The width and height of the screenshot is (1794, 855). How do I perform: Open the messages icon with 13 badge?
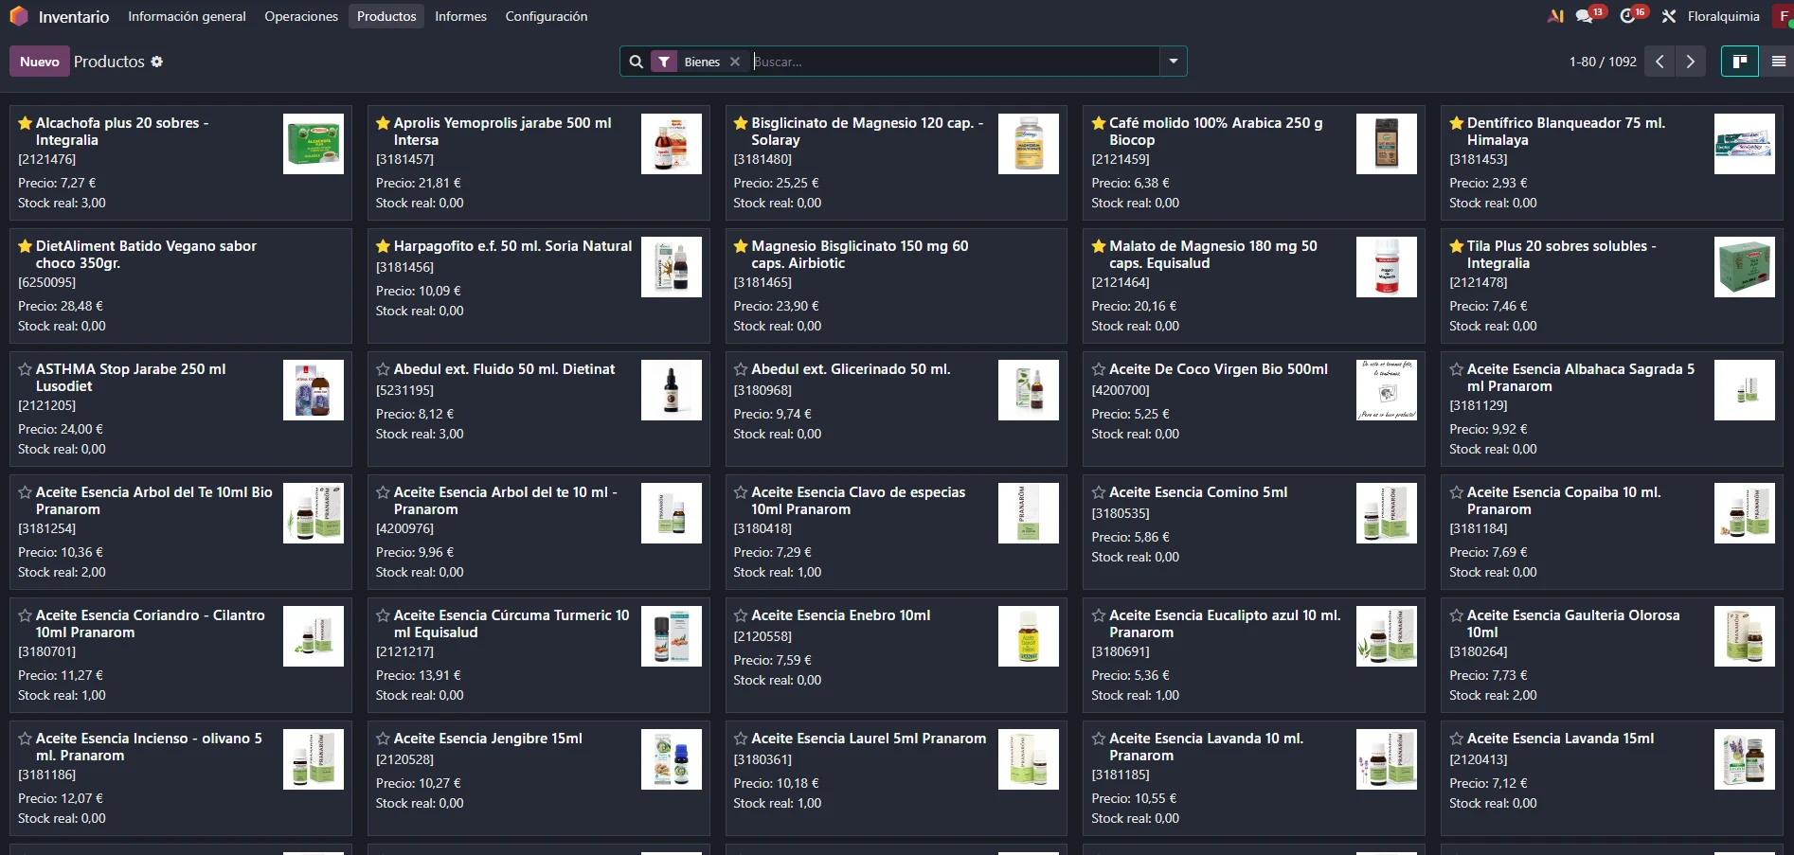tap(1584, 16)
